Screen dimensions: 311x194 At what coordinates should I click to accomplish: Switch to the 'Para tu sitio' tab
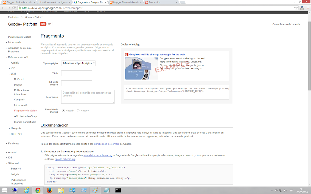tap(161, 2)
